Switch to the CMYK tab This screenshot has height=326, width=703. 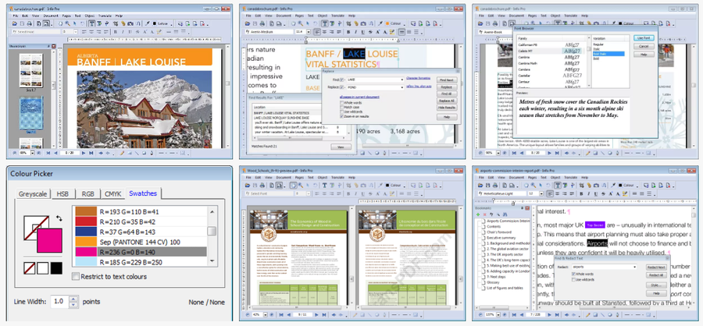click(113, 193)
